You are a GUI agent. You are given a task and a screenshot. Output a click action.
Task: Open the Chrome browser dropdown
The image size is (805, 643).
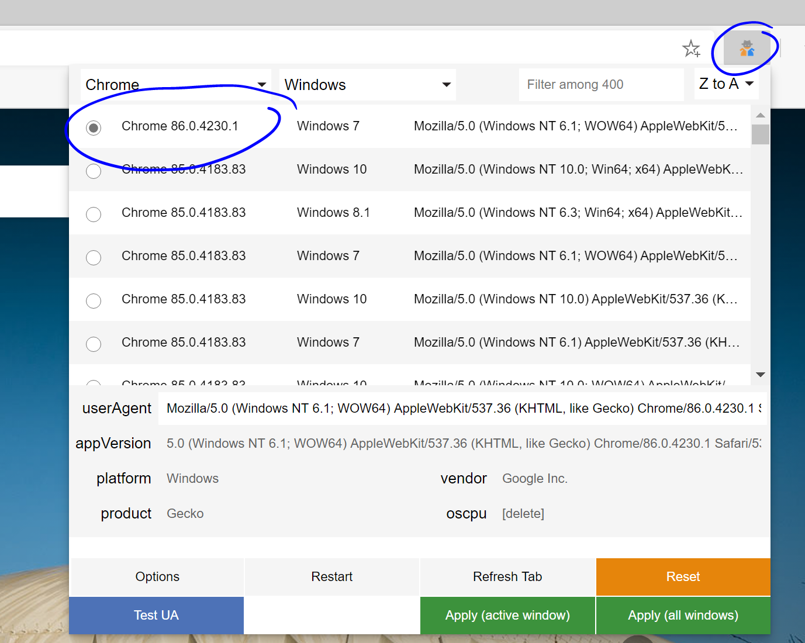(176, 85)
